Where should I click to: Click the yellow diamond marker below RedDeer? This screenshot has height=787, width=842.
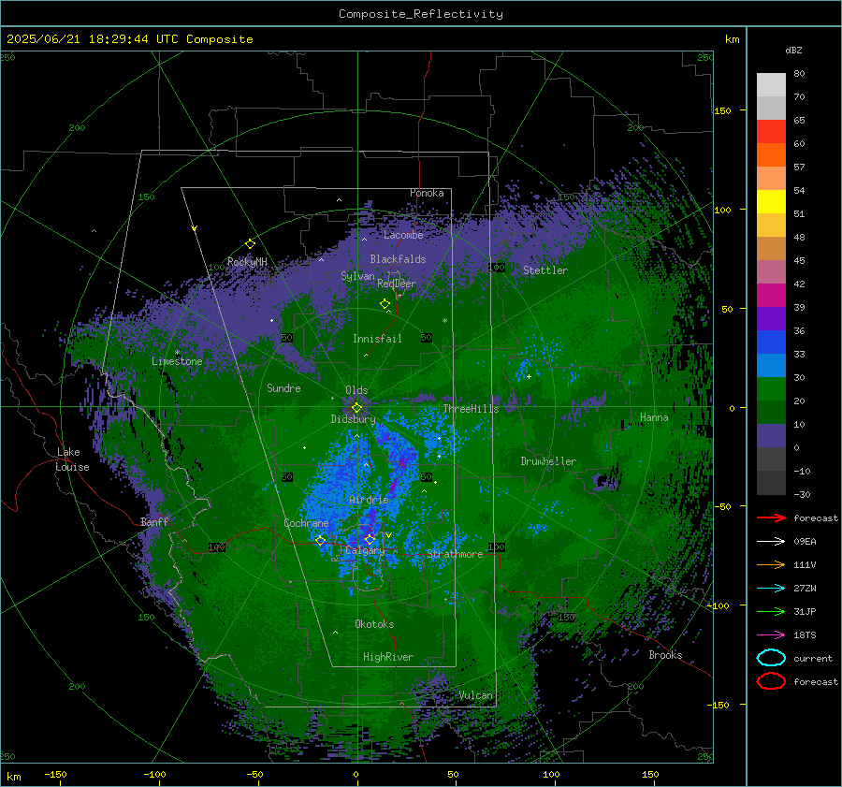tap(385, 304)
